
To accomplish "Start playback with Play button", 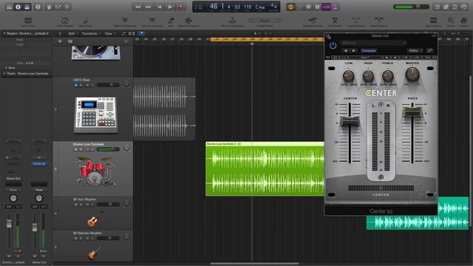I will tap(170, 7).
